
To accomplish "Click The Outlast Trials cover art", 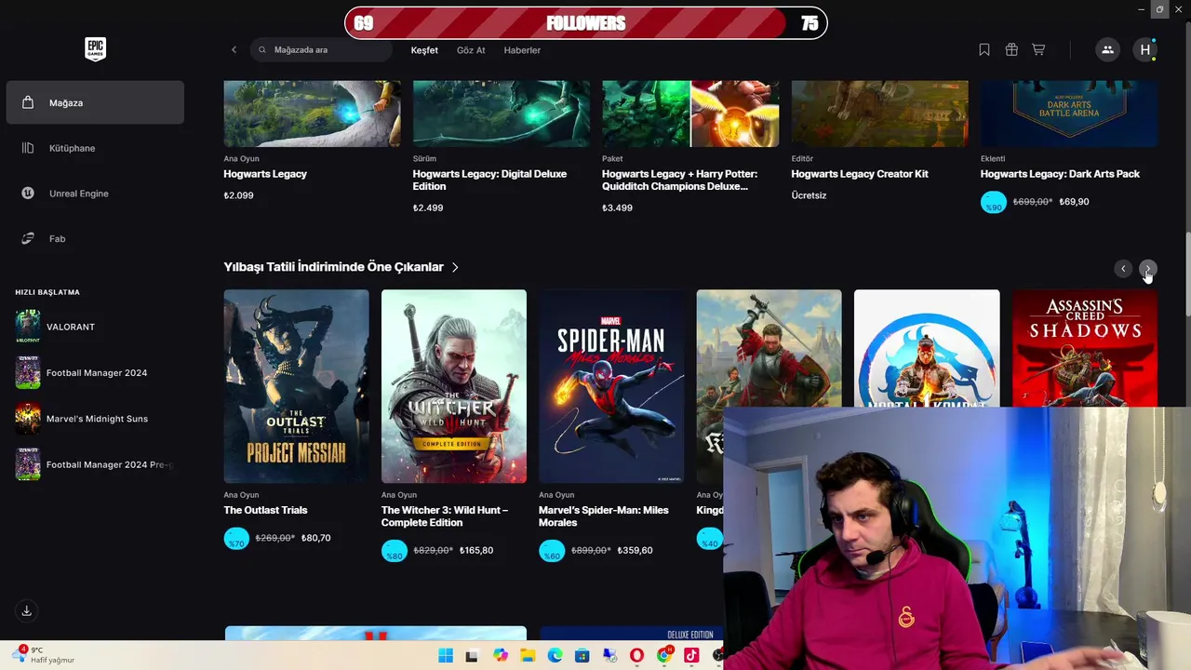I will click(296, 386).
